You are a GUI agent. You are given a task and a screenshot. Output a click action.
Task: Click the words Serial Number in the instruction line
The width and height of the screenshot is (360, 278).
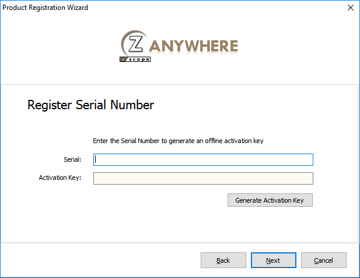140,141
